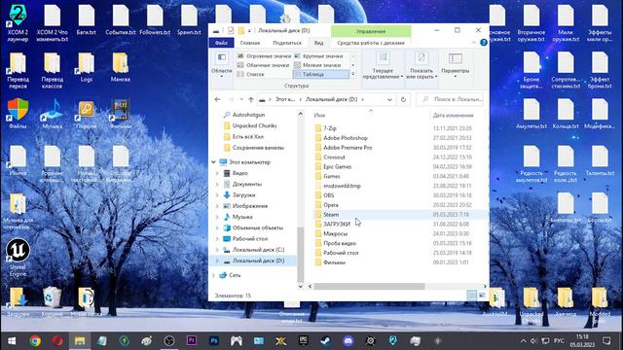Open Adobe Photoshop taskbar icon
Screen dimensions: 623x350
(x=214, y=341)
